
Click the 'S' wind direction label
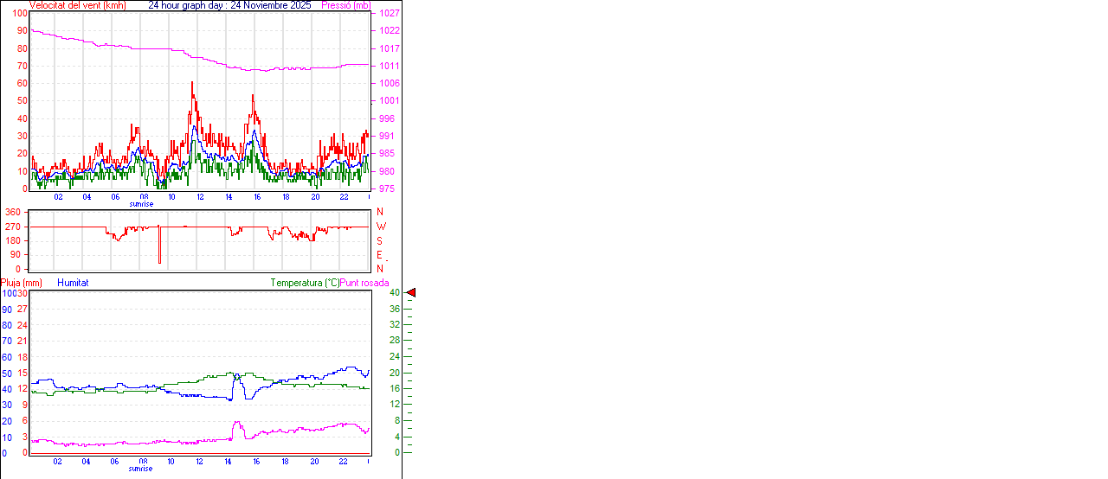pos(380,240)
